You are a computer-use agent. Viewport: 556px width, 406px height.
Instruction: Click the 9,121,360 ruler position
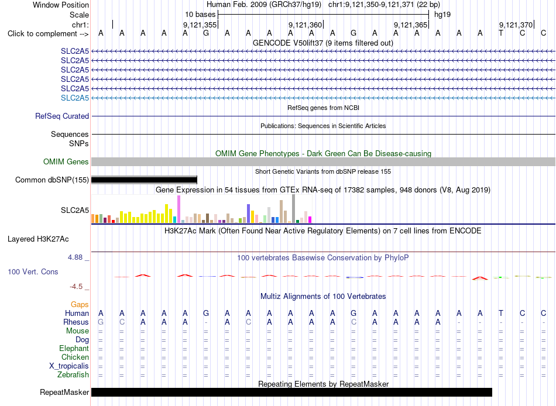[305, 25]
